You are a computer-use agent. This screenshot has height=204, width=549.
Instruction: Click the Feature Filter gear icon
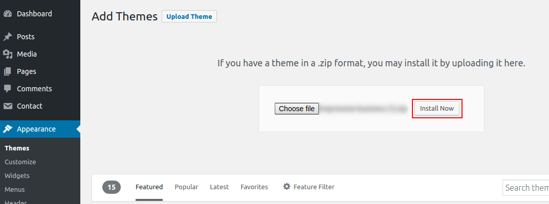click(x=287, y=187)
